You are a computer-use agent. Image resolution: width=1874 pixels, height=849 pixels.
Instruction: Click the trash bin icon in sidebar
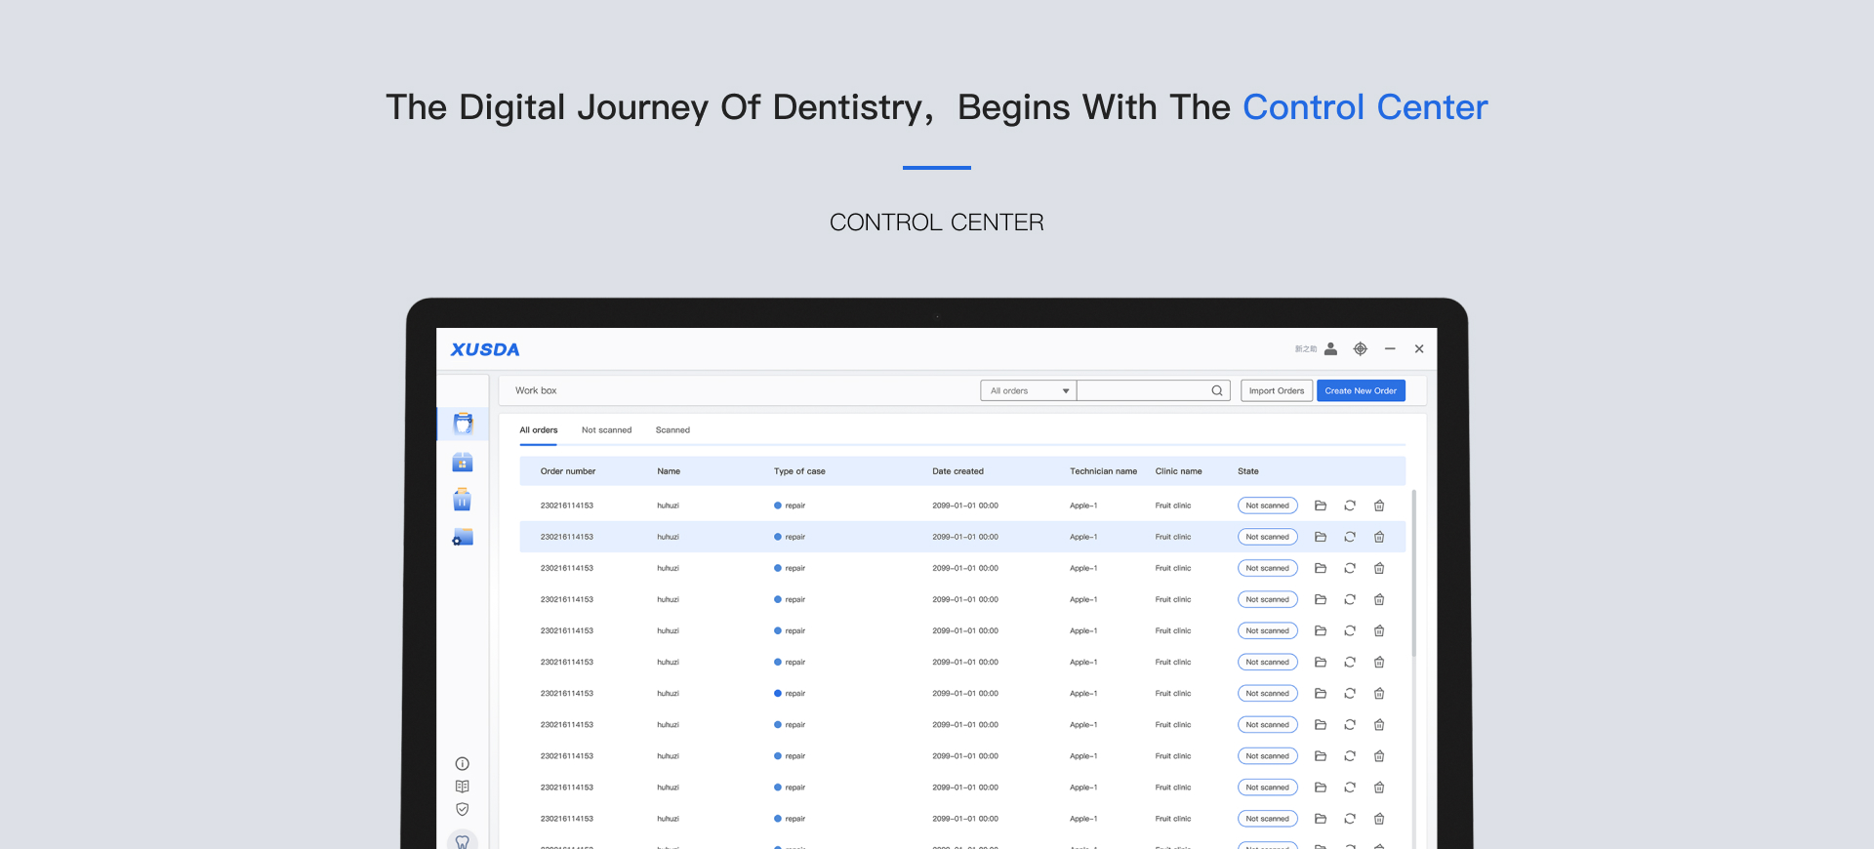(463, 500)
